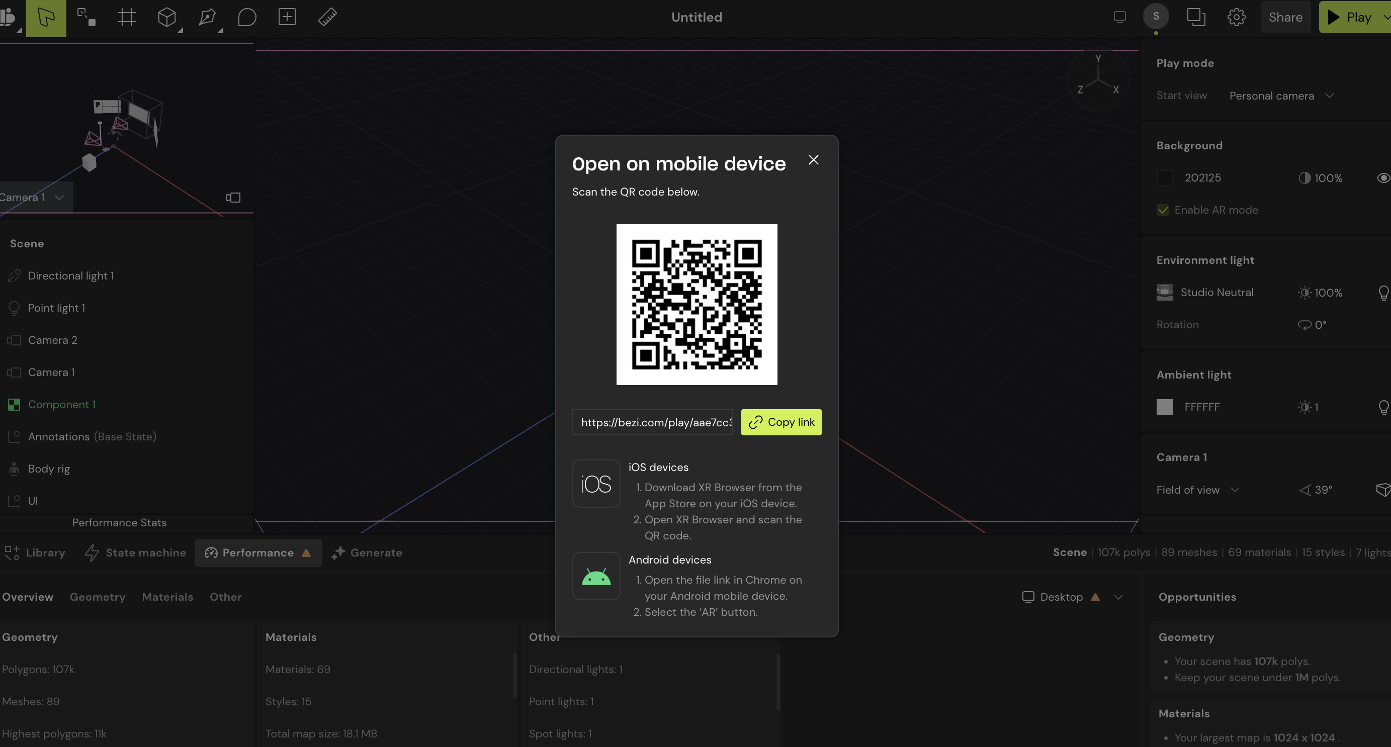Toggle the Environment light bulb

tap(1383, 293)
